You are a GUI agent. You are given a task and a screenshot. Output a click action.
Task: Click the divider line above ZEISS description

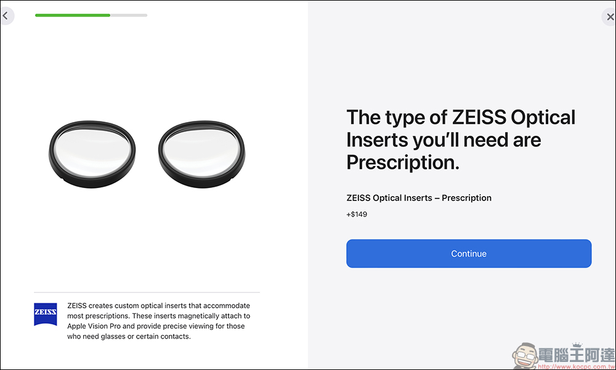pyautogui.click(x=147, y=292)
